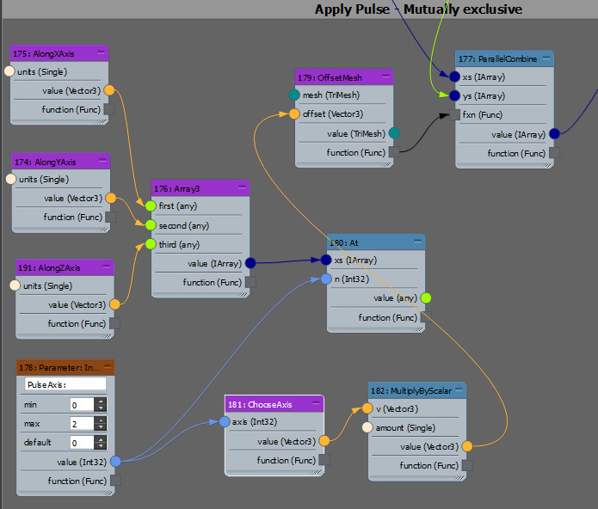598x509 pixels.
Task: Click the function output socket of Array3
Action: pos(250,282)
